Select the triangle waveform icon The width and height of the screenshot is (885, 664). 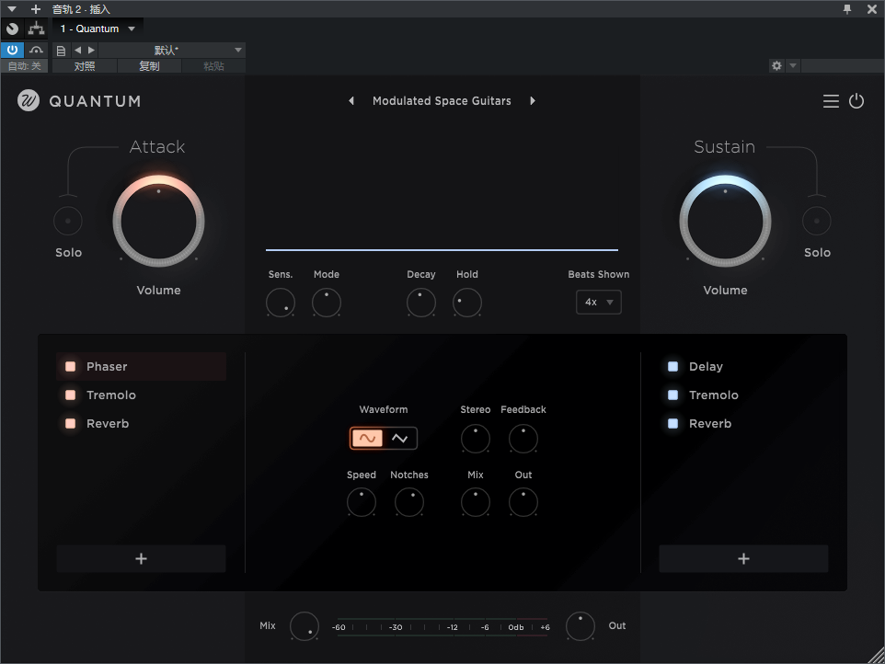tap(399, 439)
